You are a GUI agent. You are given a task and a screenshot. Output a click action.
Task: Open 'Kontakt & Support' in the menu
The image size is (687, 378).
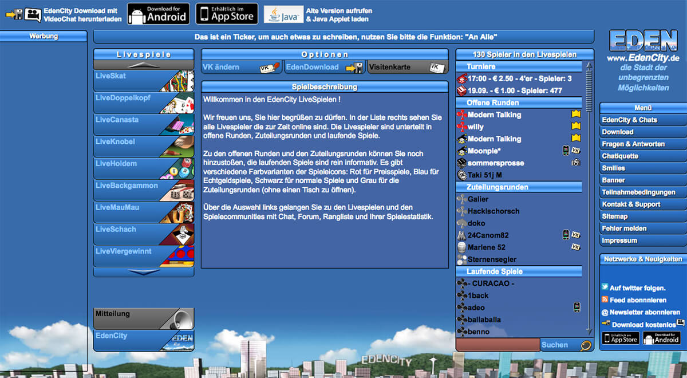pos(643,204)
